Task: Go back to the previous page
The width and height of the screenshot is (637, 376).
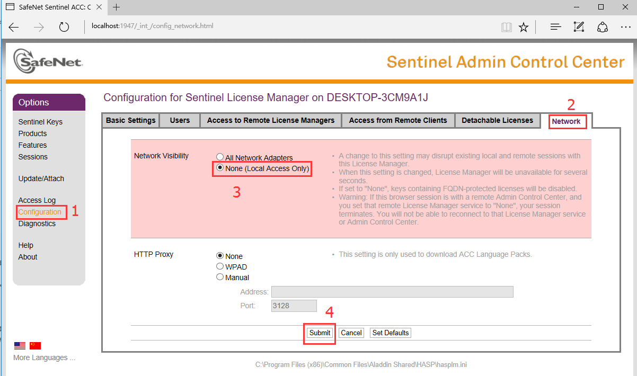Action: 14,27
